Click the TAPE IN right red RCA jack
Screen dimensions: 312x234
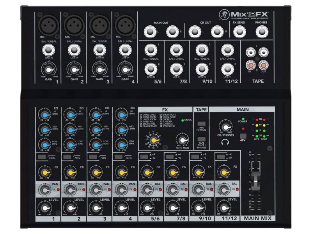251,65
